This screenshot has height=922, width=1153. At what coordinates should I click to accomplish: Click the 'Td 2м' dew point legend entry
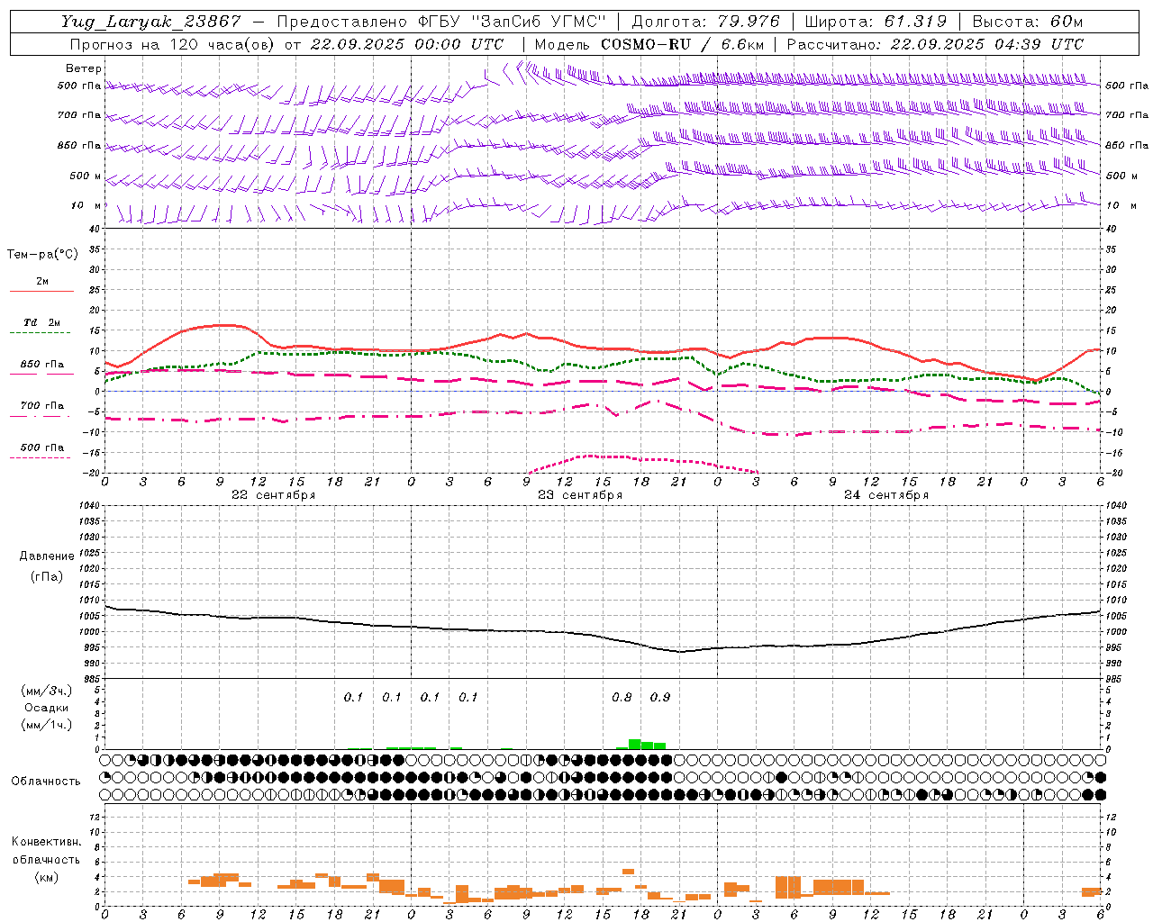tap(42, 322)
